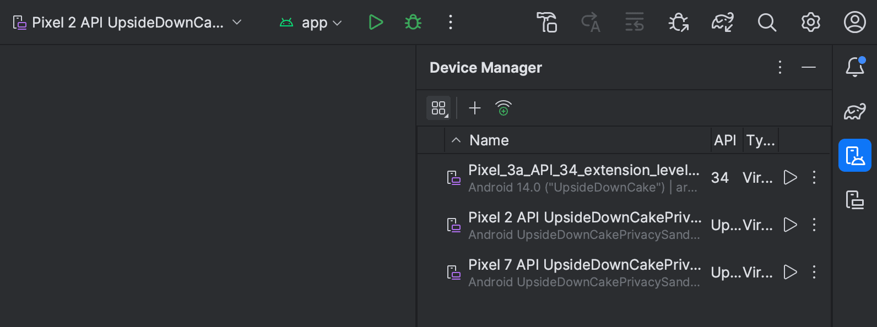Click the API column header
The height and width of the screenshot is (327, 877).
click(x=726, y=140)
